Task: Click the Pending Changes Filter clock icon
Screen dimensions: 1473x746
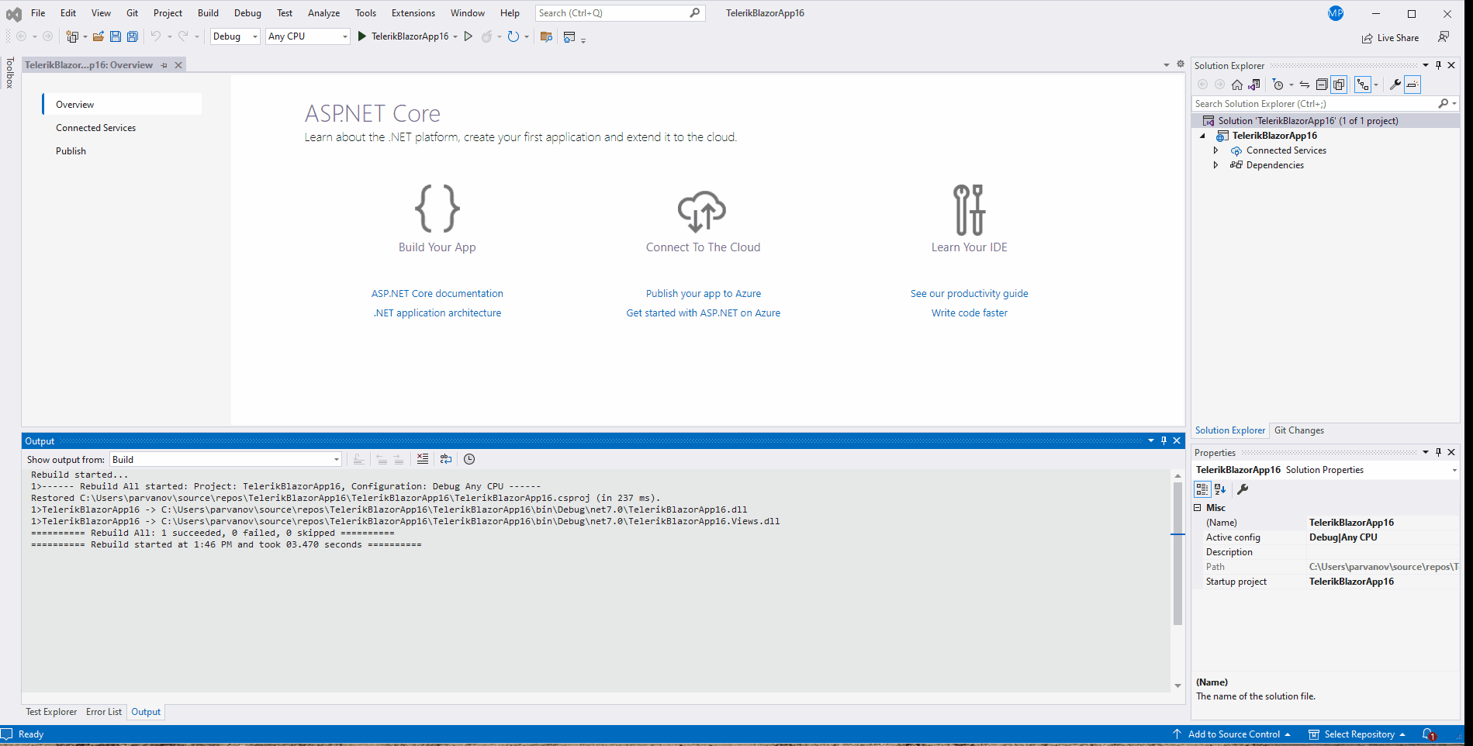Action: click(1278, 85)
